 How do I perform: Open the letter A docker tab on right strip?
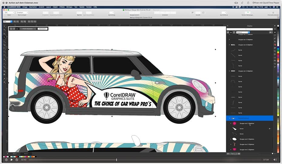point(275,41)
